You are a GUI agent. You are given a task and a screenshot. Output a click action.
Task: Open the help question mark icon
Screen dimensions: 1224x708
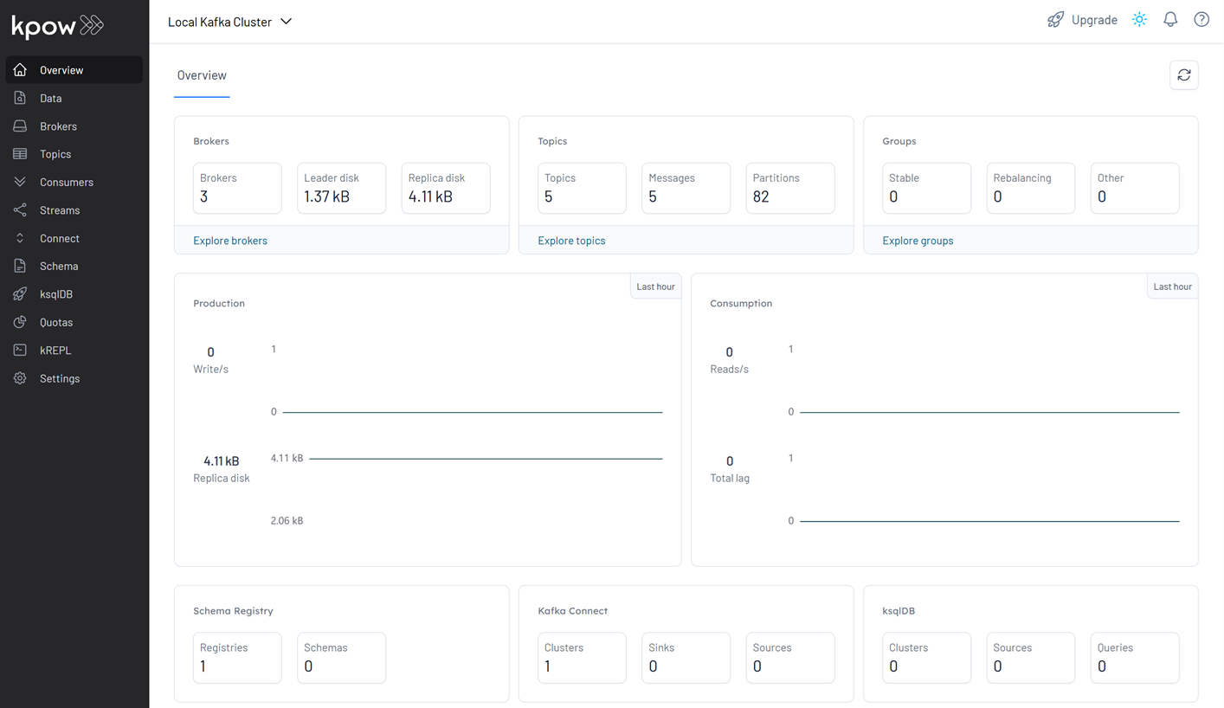pyautogui.click(x=1201, y=20)
